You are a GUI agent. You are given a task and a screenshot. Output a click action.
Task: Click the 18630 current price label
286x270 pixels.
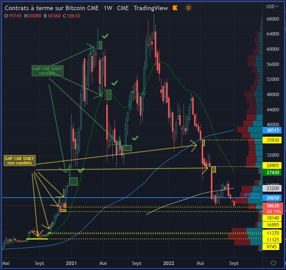[x=272, y=206]
